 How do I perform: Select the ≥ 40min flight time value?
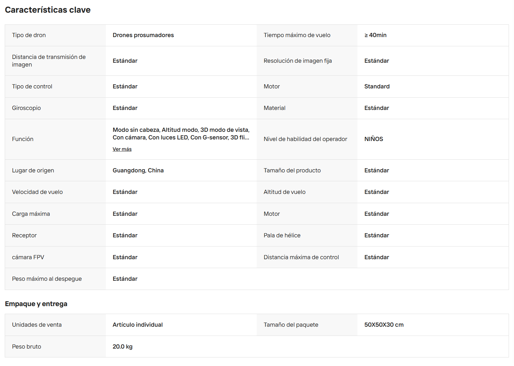pyautogui.click(x=376, y=35)
